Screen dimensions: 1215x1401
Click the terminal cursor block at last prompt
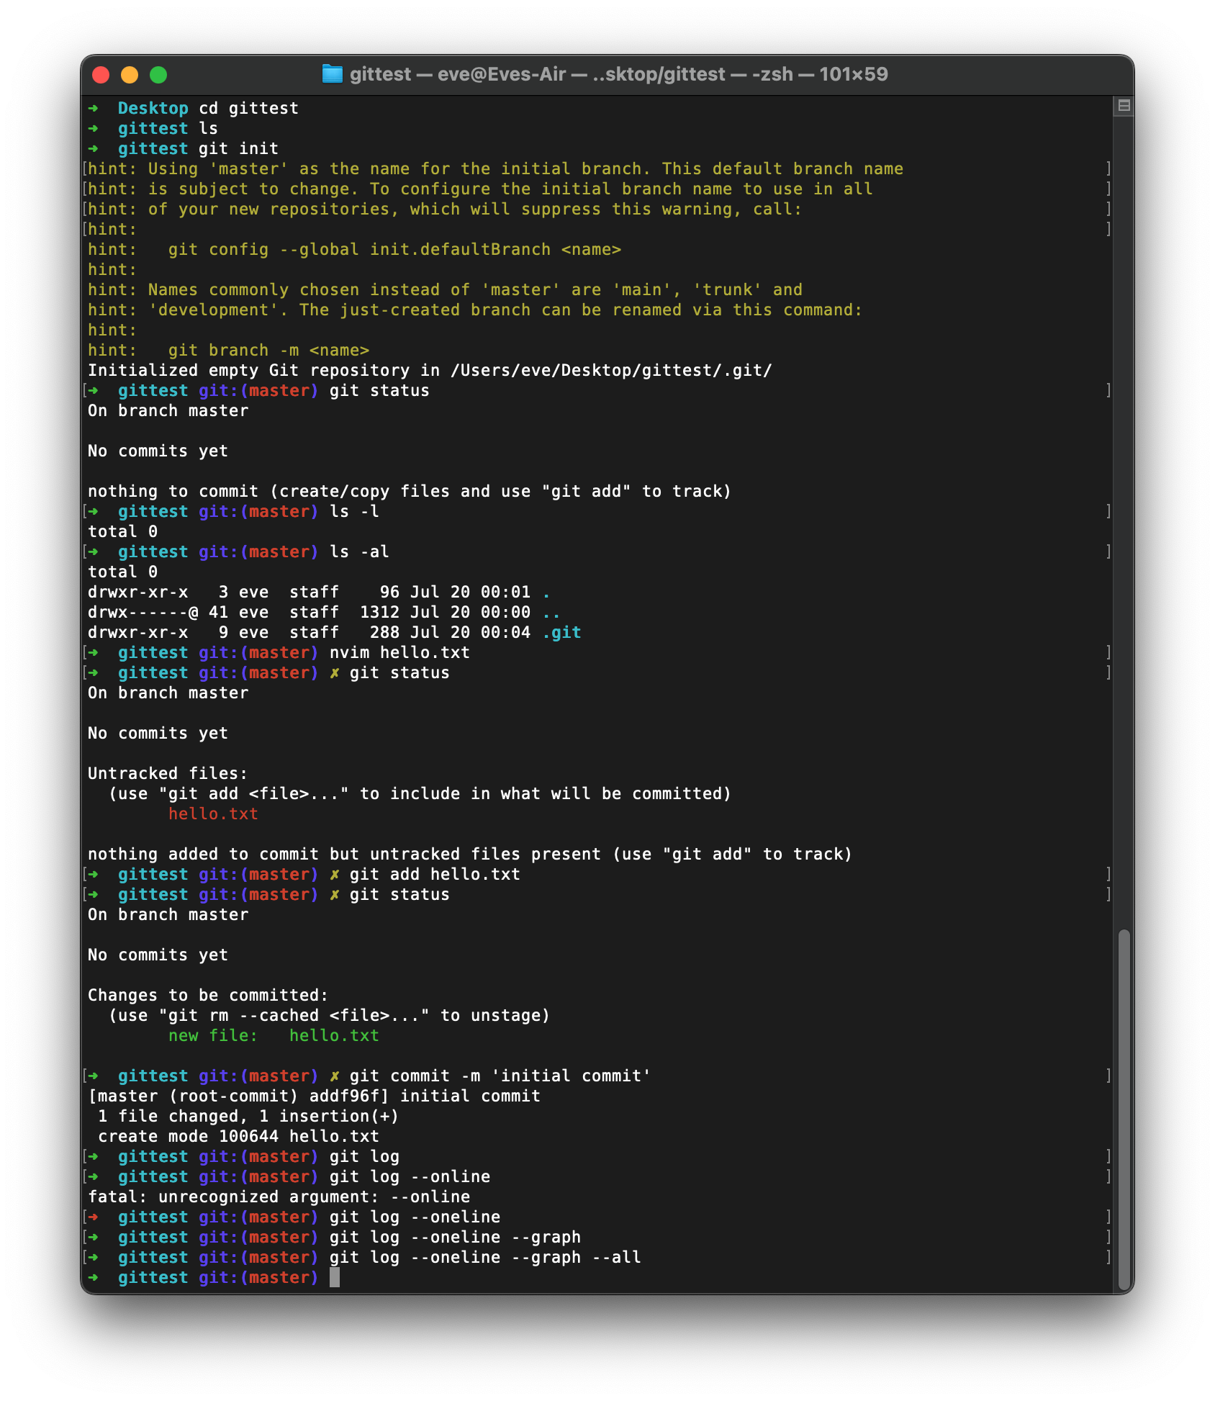click(x=335, y=1278)
